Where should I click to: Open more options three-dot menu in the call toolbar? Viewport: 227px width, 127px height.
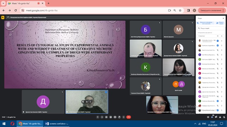(124, 117)
